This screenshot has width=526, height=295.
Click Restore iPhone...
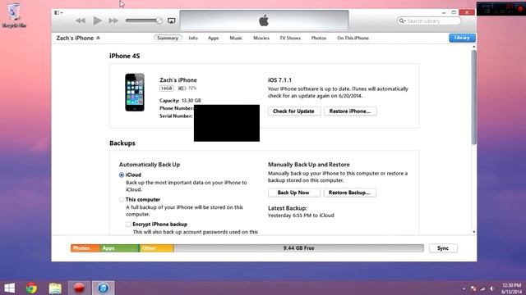tap(350, 111)
